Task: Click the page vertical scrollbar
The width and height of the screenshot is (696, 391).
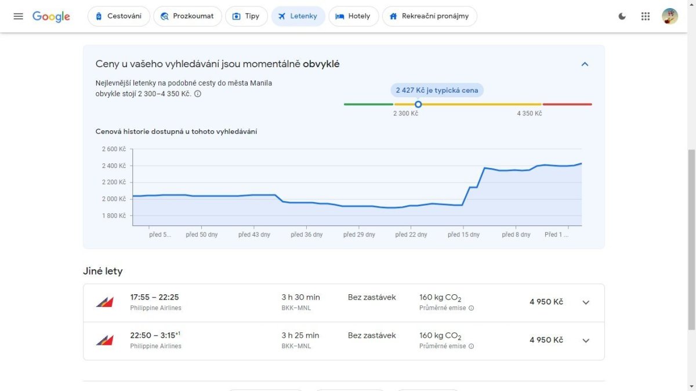Action: (x=691, y=232)
